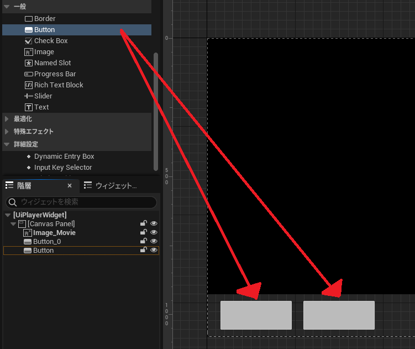Viewport: 415px width, 349px height.
Task: Click the Named Slot label
Action: (52, 63)
